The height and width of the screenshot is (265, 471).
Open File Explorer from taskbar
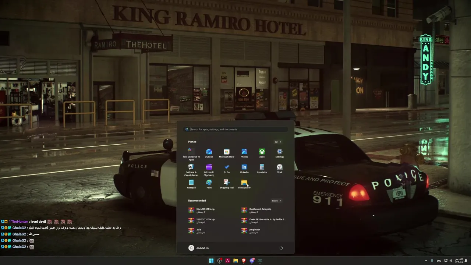tap(235, 261)
